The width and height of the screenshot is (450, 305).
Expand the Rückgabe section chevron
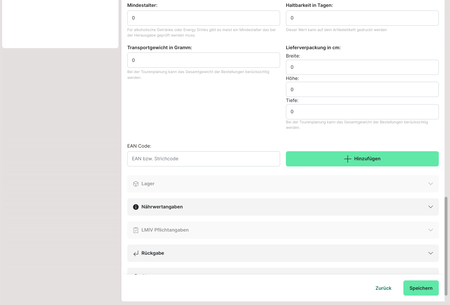(x=430, y=253)
